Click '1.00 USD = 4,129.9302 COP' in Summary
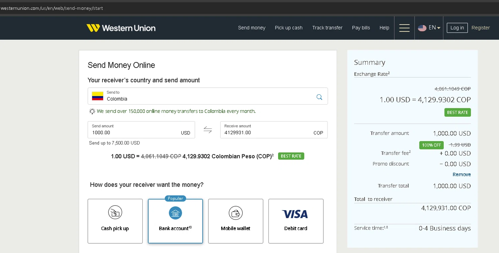 (425, 100)
